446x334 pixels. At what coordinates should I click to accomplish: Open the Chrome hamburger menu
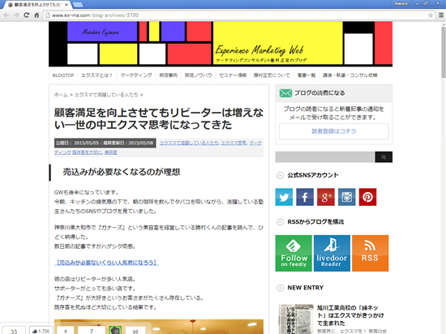click(441, 15)
